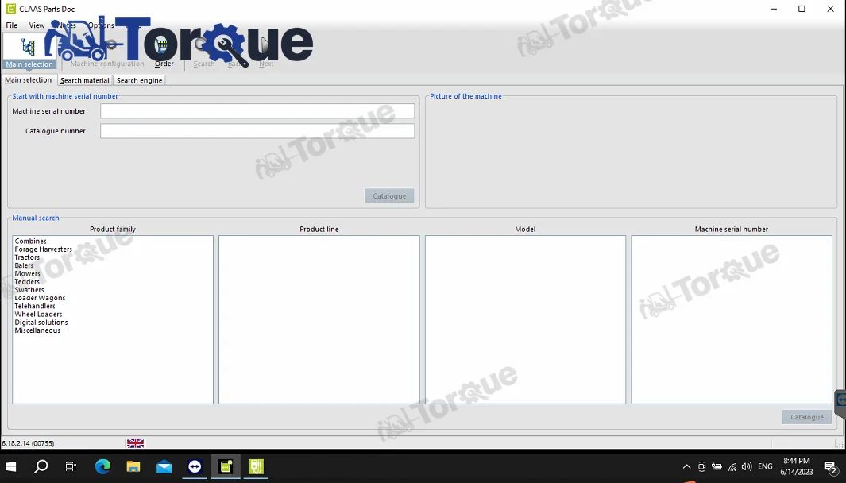Image resolution: width=846 pixels, height=483 pixels.
Task: Select Tedders in Product family list
Action: pos(27,282)
